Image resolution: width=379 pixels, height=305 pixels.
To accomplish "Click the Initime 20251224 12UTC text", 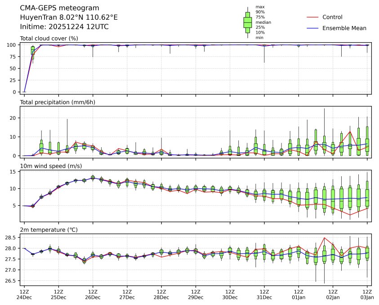I will click(64, 26).
